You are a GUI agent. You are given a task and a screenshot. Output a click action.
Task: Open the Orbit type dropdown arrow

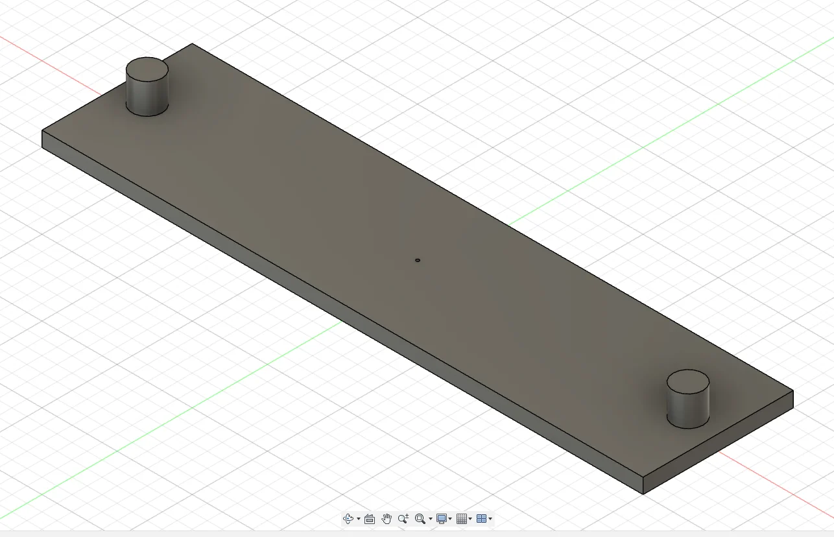point(359,519)
